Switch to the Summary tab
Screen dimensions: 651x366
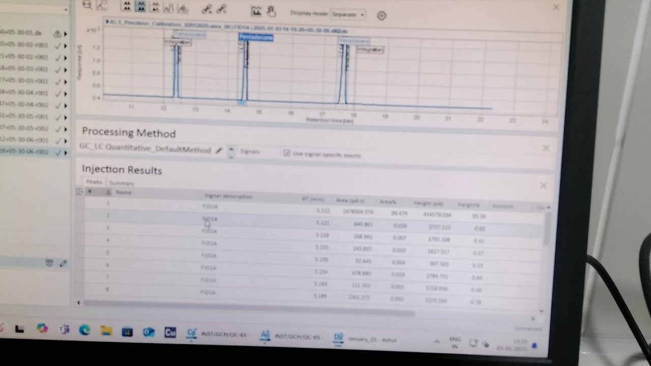(122, 183)
